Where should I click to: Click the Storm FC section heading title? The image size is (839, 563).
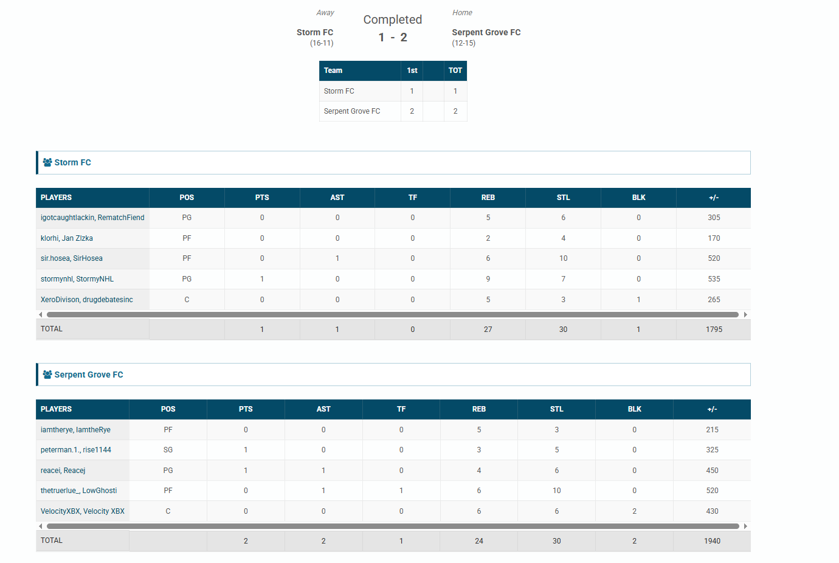click(72, 162)
